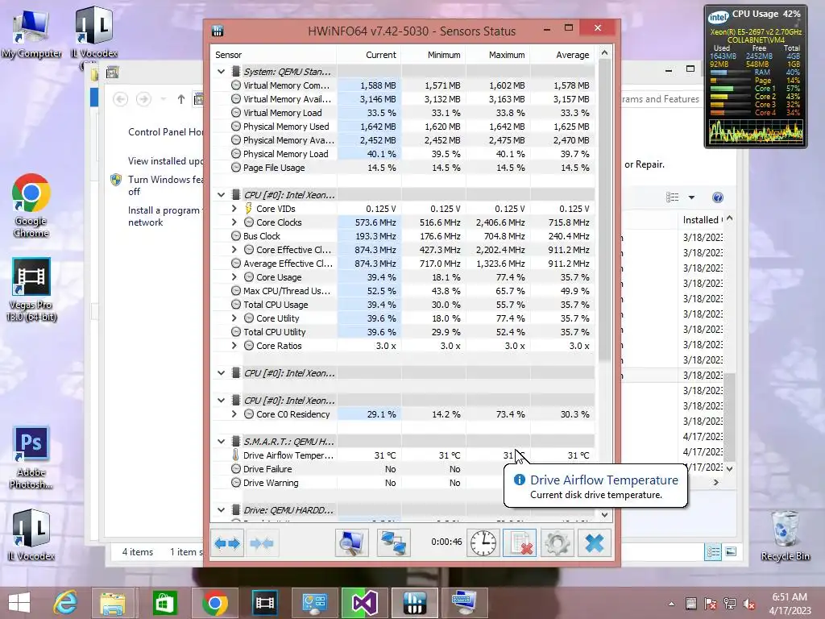Select the Physical Memory Used row
The height and width of the screenshot is (619, 825).
(403, 127)
